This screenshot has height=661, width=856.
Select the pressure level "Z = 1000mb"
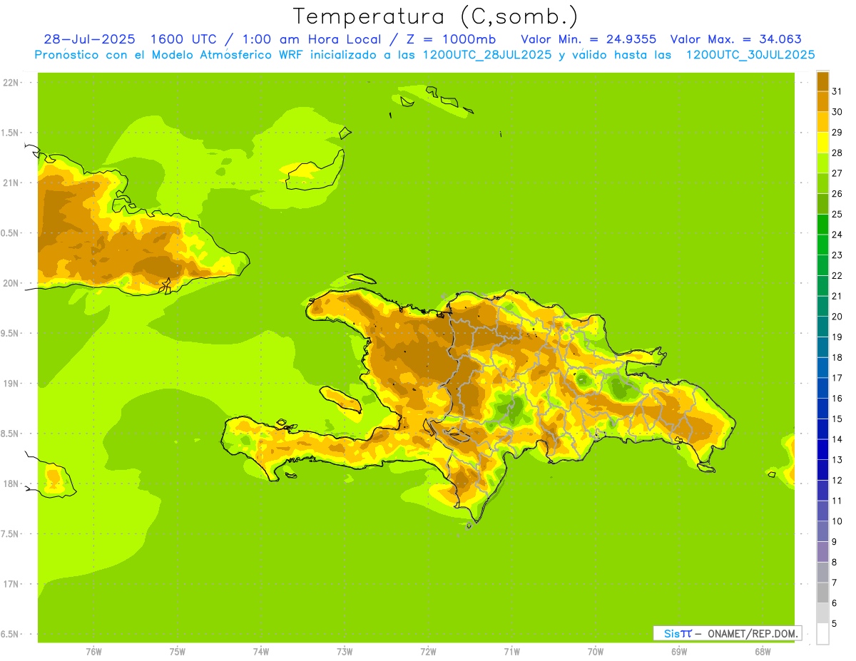pyautogui.click(x=448, y=39)
